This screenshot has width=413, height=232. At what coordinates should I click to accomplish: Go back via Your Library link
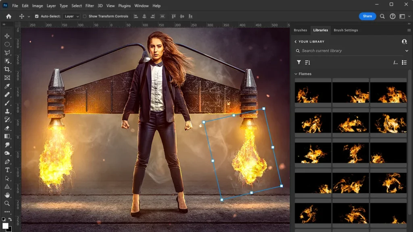point(309,41)
